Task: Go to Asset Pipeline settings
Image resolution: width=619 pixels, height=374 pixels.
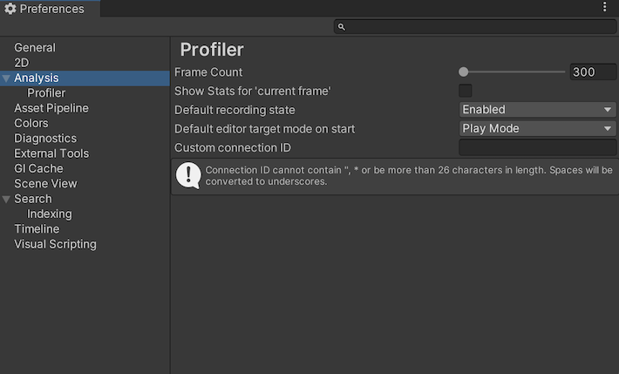Action: (x=51, y=108)
